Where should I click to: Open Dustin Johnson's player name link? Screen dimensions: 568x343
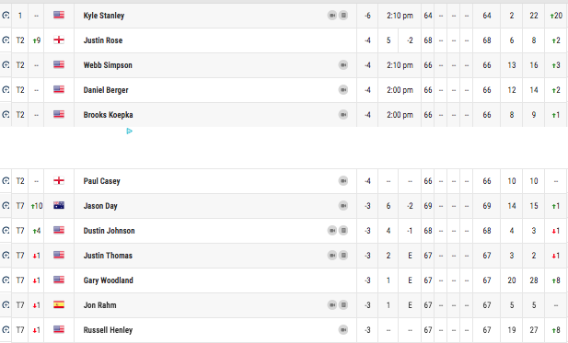(x=109, y=231)
